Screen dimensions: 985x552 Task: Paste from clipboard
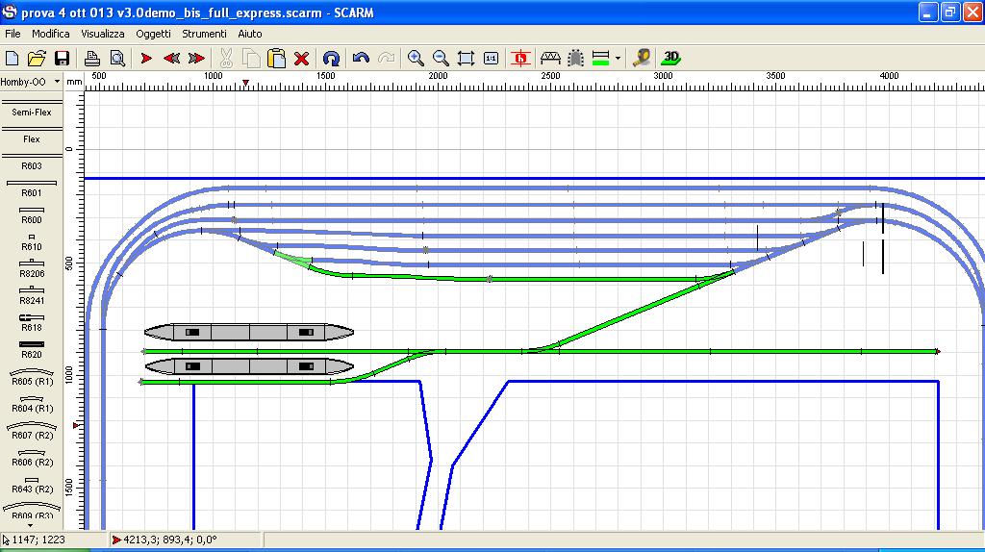pos(276,59)
